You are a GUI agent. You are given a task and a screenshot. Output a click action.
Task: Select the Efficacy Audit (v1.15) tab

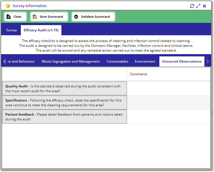coord(41,30)
